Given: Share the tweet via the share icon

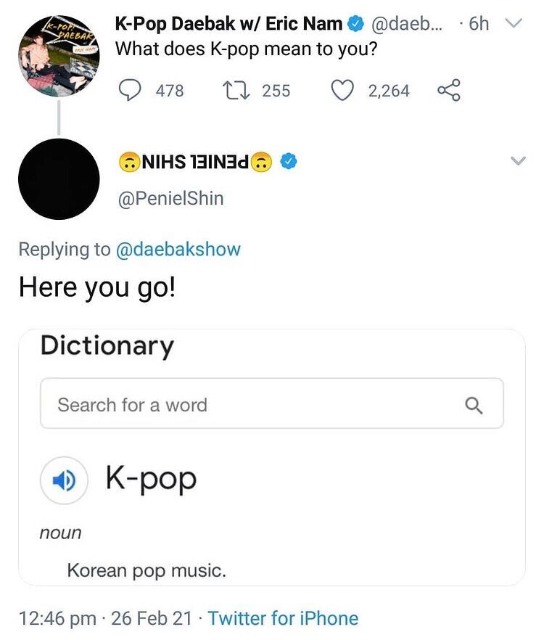Looking at the screenshot, I should pos(449,90).
